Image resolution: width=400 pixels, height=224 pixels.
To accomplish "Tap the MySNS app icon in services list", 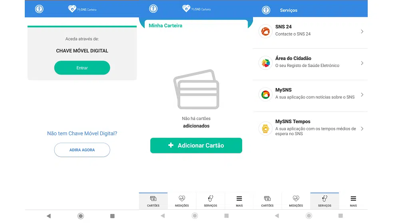I will tap(265, 94).
